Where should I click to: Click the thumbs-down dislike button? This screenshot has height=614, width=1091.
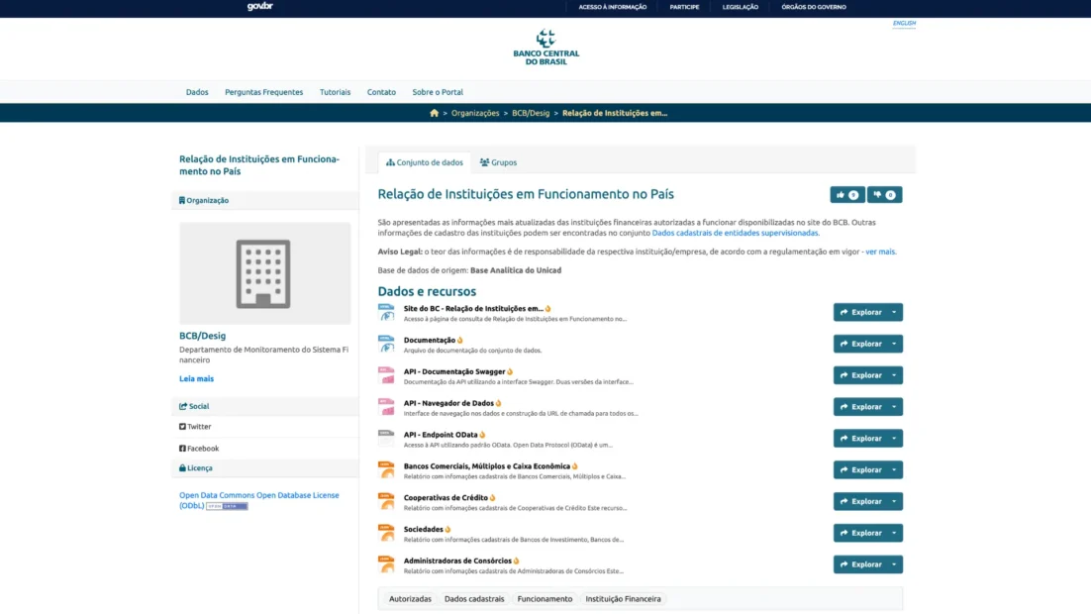tap(884, 195)
